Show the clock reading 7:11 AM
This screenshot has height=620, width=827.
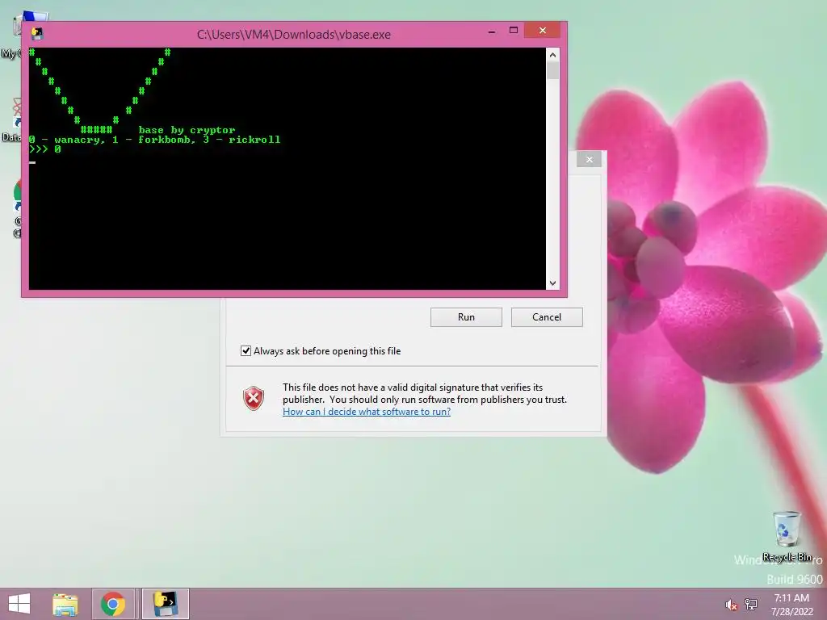click(791, 598)
